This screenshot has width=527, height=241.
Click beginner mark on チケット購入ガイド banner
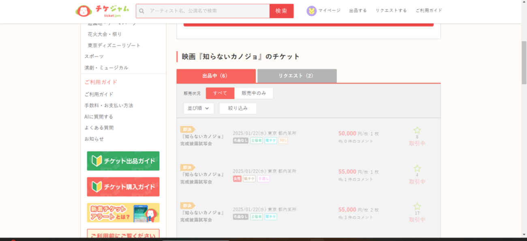[96, 187]
